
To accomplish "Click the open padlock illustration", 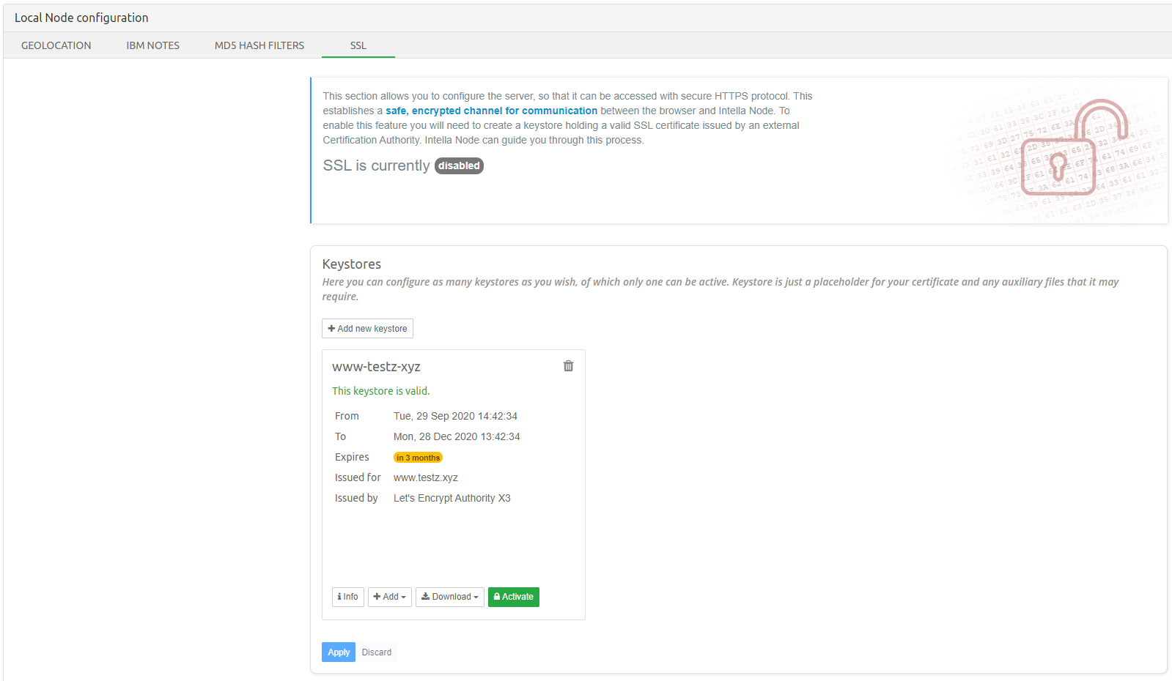I will coord(1064,149).
